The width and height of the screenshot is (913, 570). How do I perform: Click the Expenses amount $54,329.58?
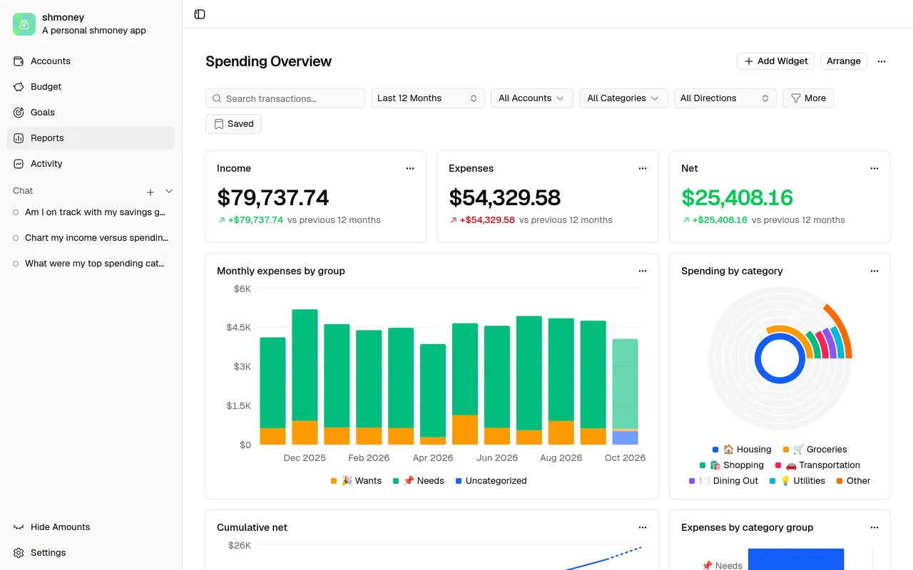[505, 197]
